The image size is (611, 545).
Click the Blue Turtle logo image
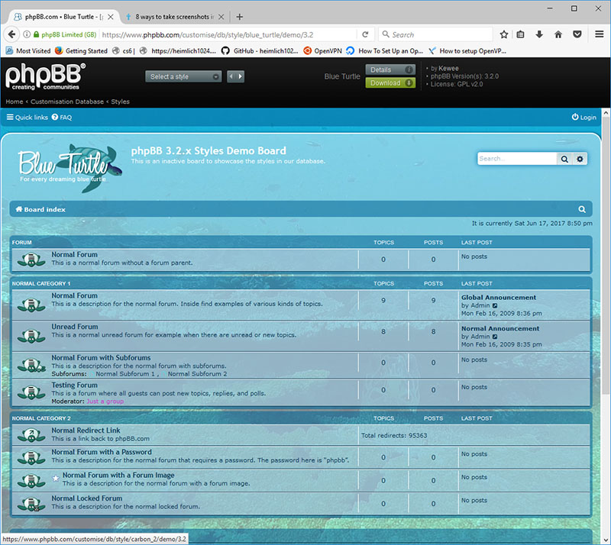[70, 167]
